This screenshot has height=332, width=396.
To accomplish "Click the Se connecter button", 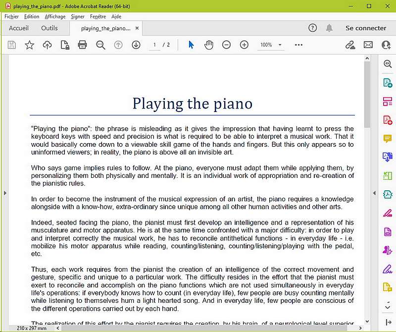I will point(366,28).
